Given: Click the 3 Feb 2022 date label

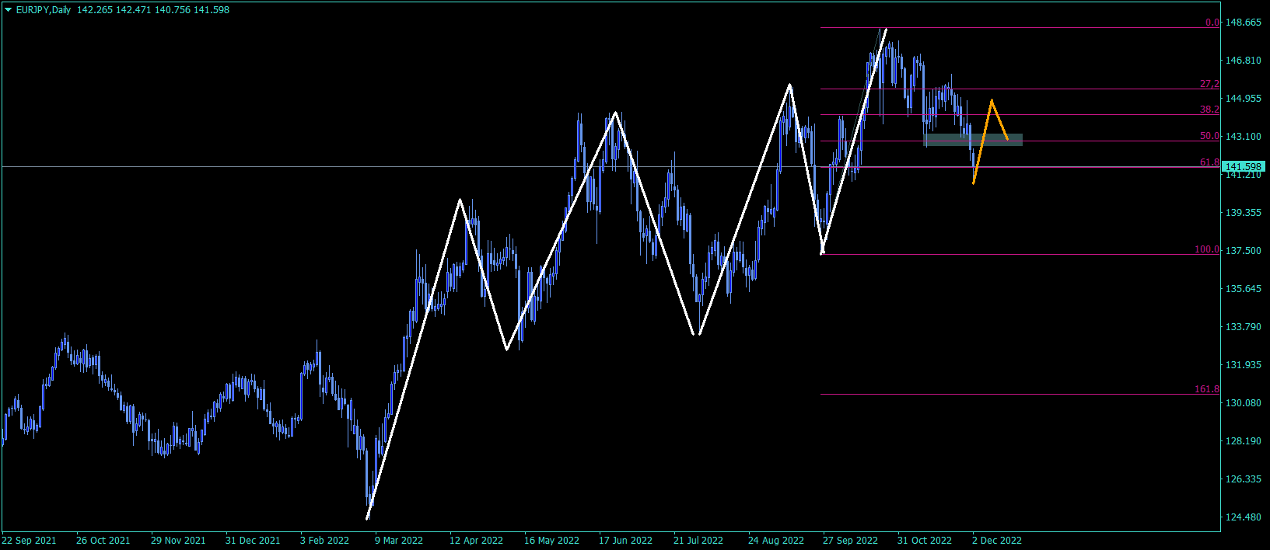Looking at the screenshot, I should tap(325, 541).
